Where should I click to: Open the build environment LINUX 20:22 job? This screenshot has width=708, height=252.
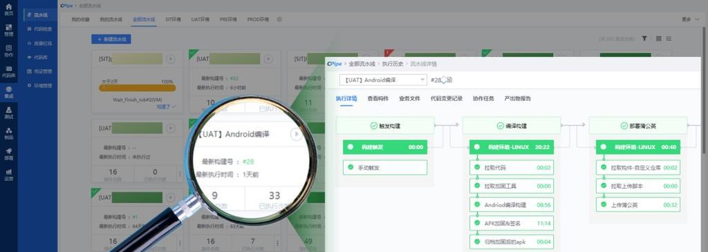[511, 147]
